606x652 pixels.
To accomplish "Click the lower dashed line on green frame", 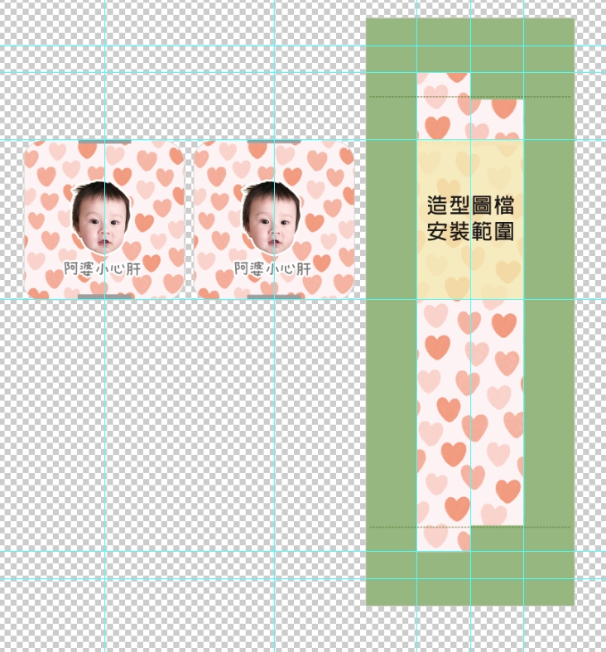I will (x=391, y=527).
